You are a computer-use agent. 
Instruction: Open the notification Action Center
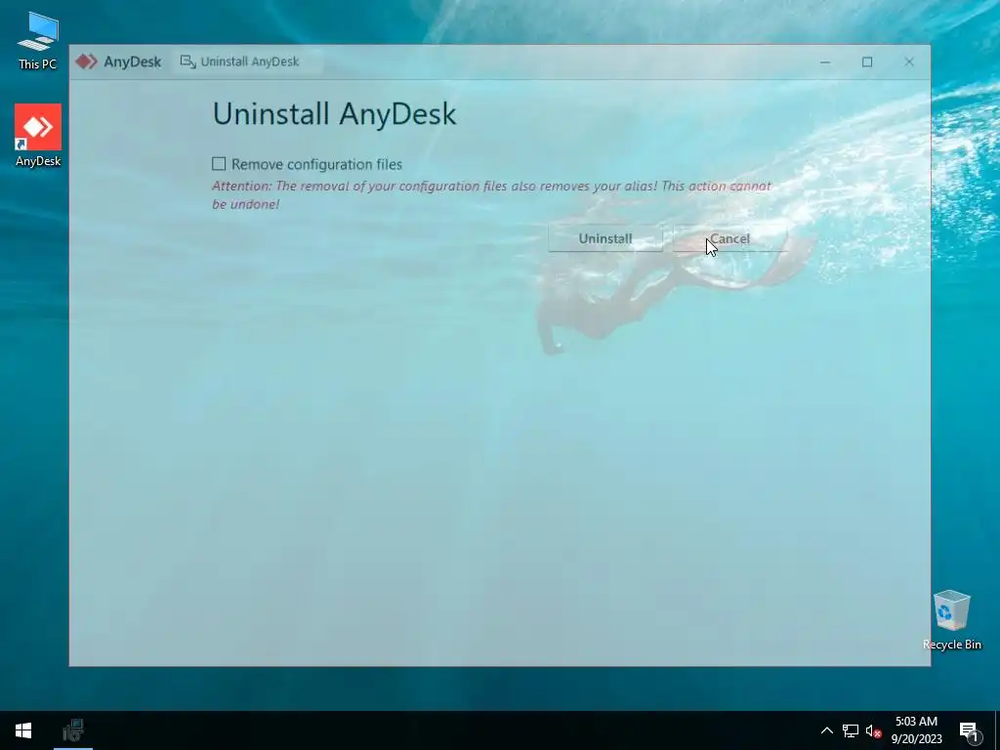coord(970,732)
